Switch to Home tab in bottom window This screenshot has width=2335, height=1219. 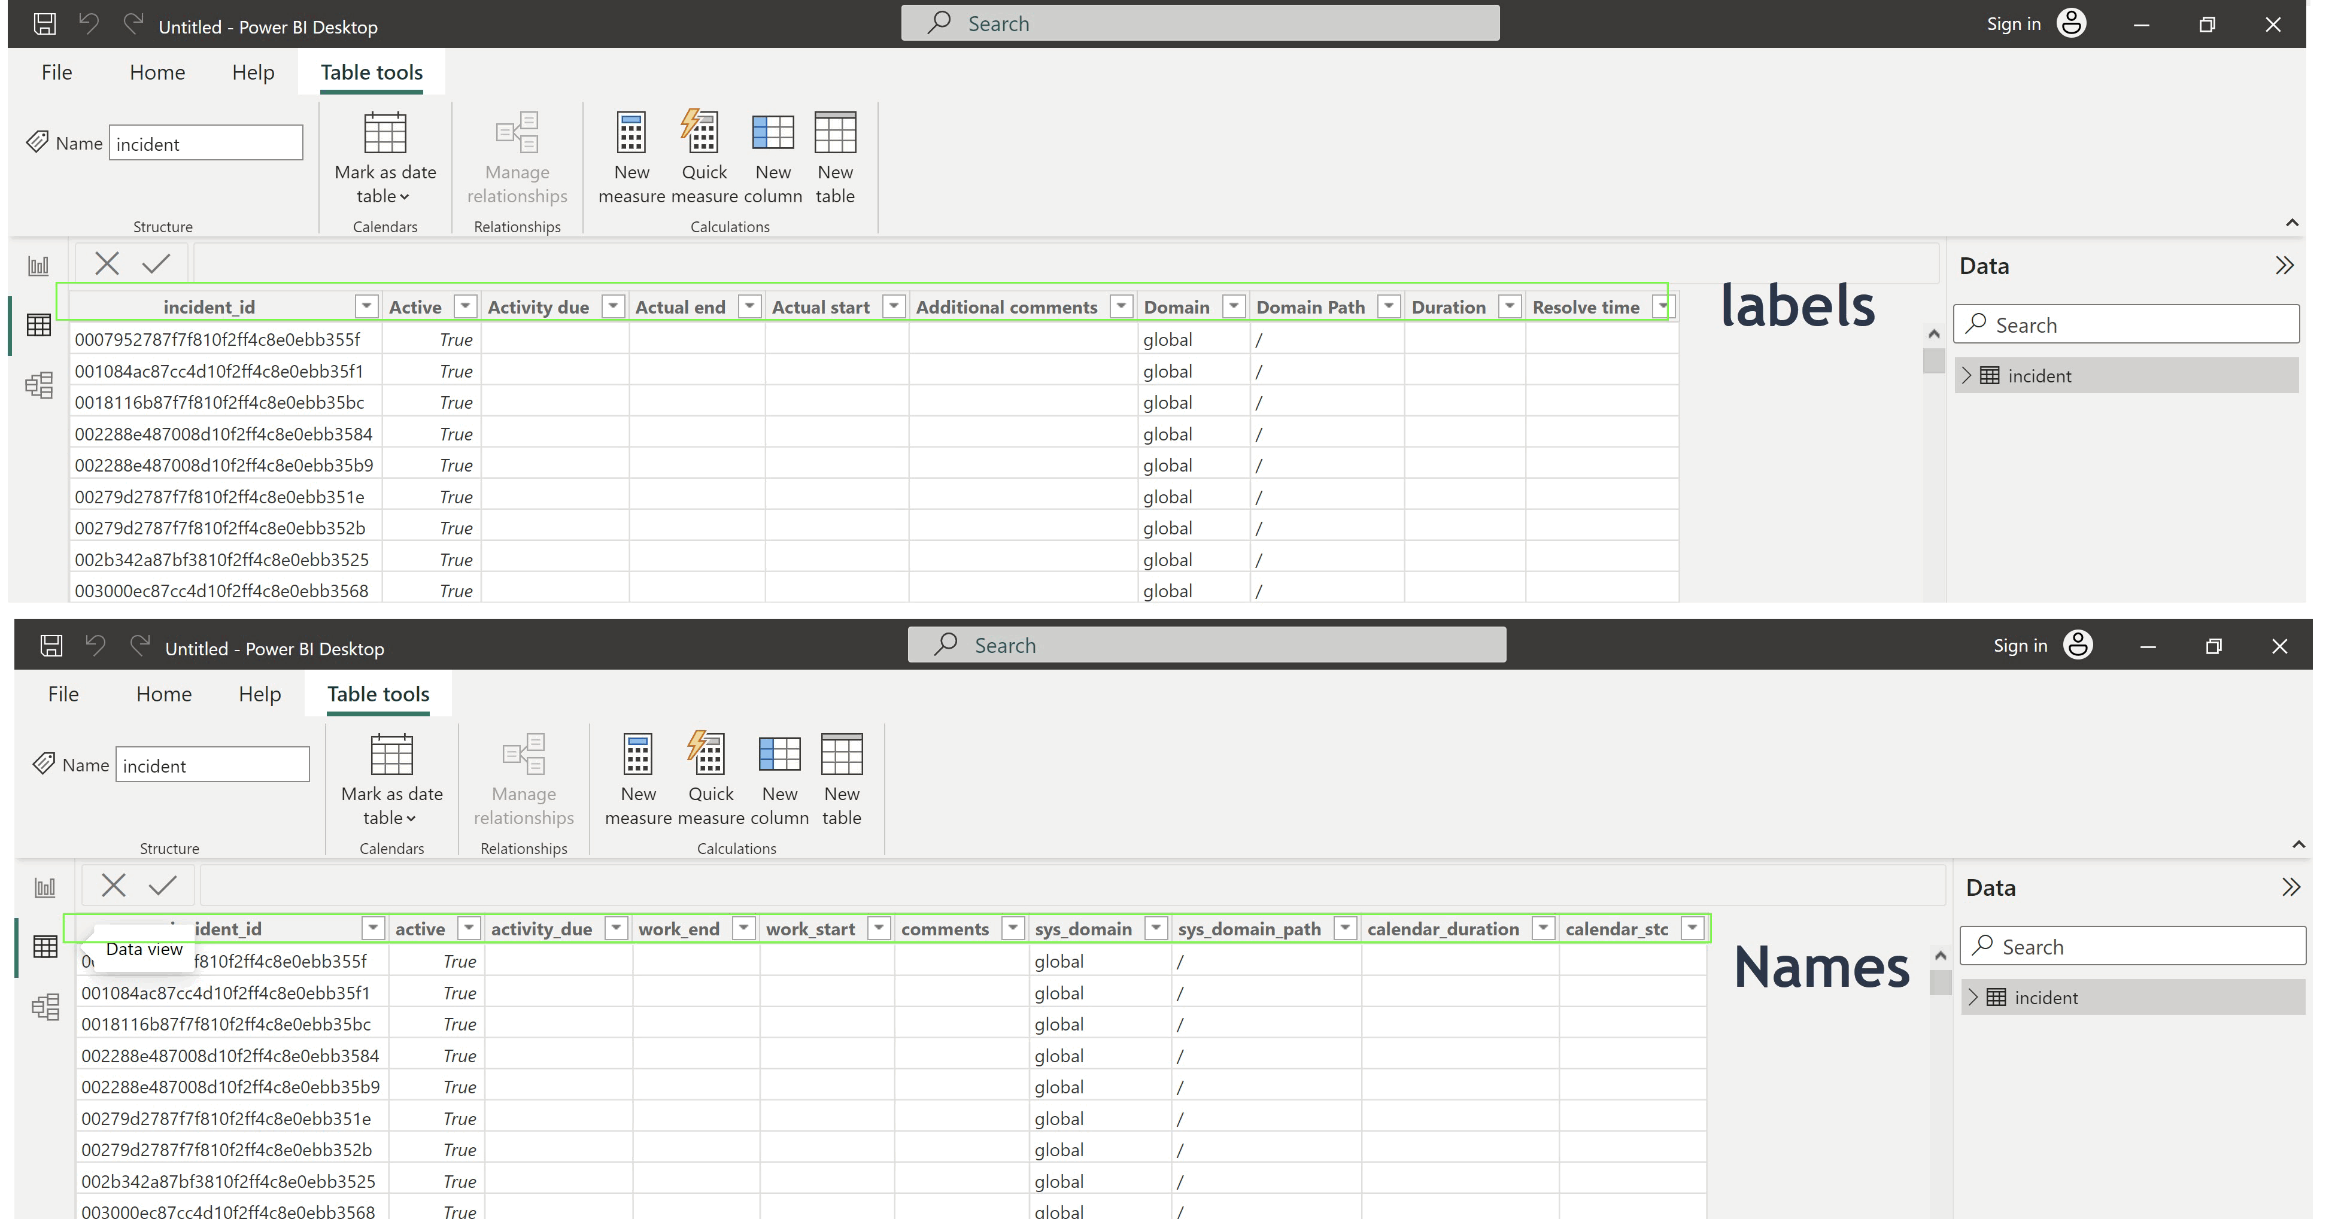pos(164,694)
